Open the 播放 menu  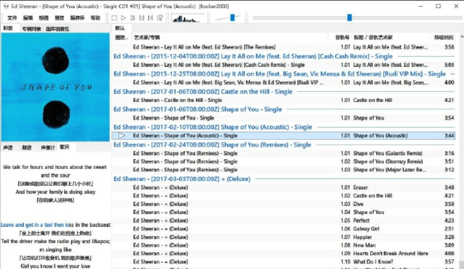(59, 18)
